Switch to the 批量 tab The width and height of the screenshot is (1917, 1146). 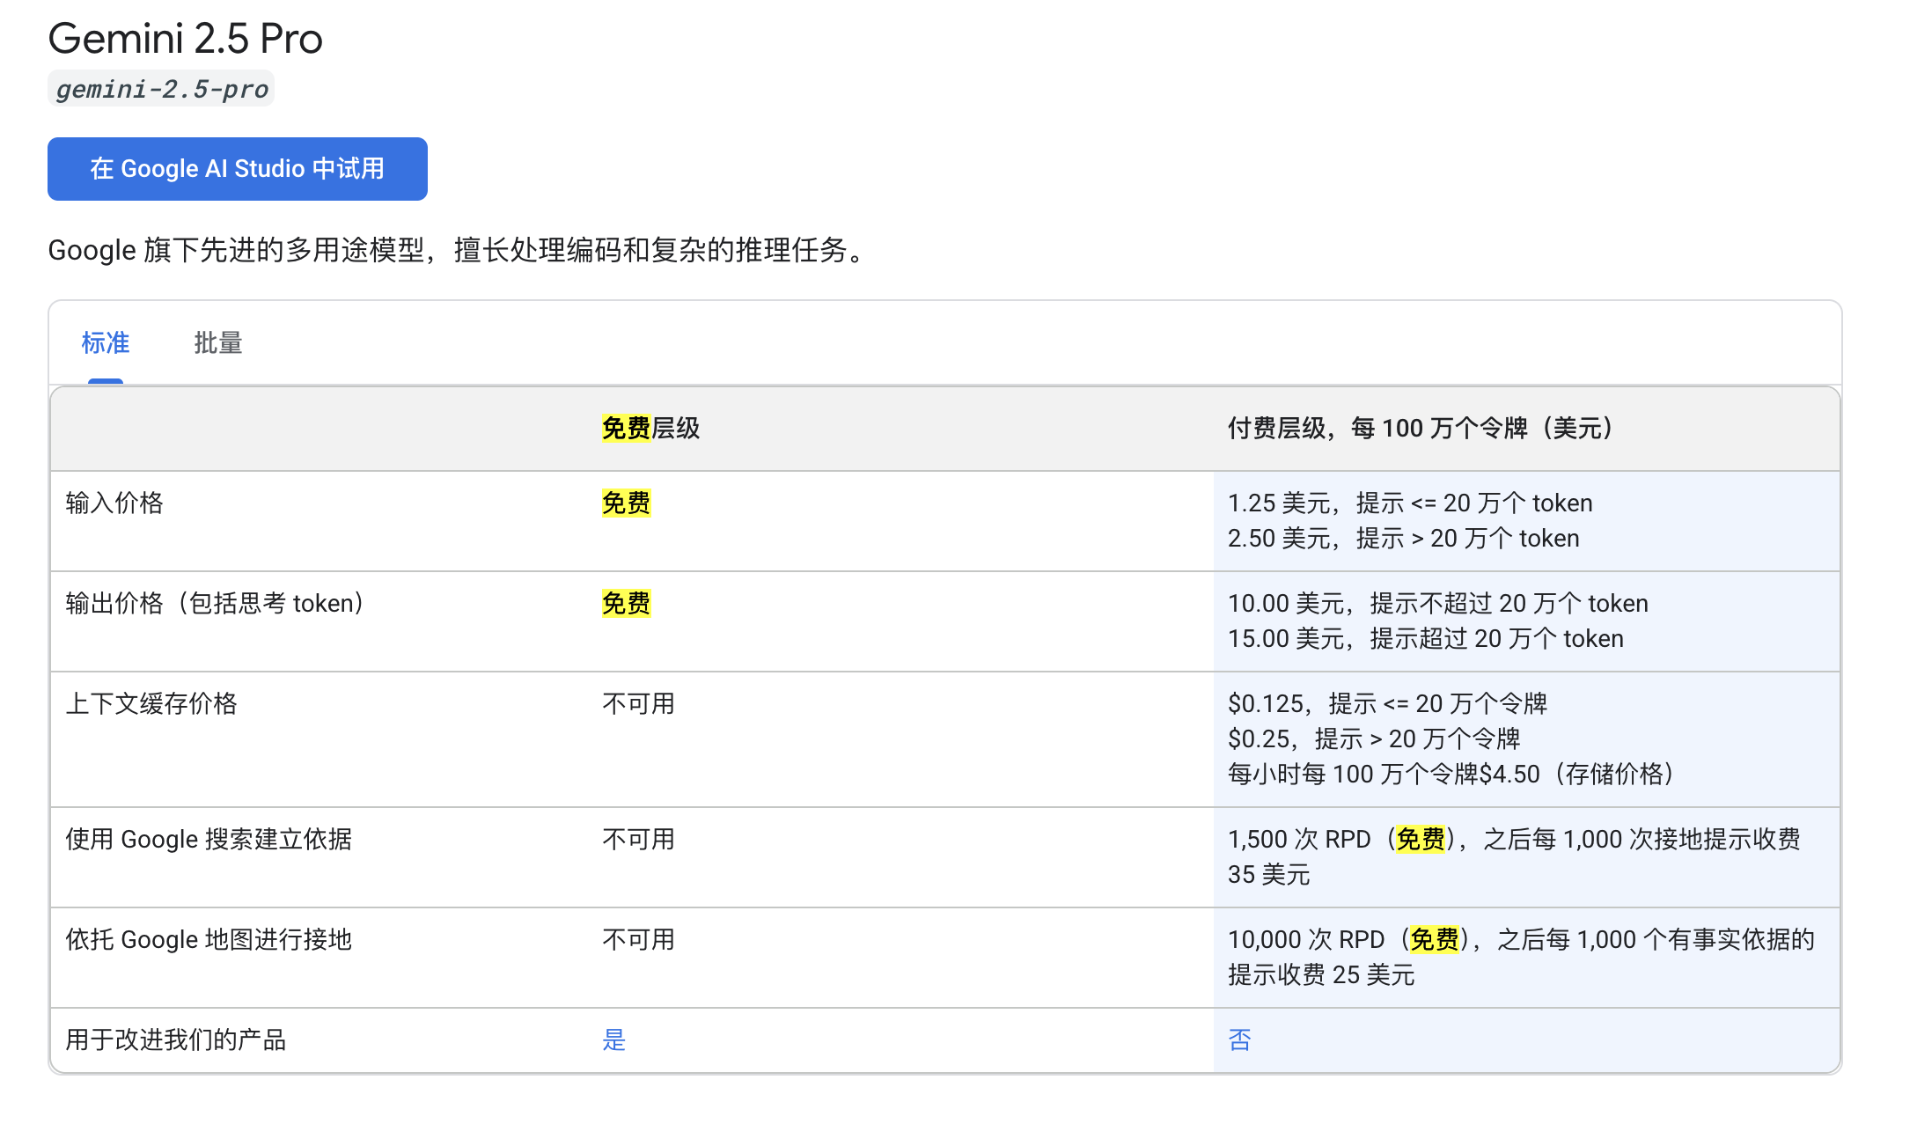[x=218, y=342]
